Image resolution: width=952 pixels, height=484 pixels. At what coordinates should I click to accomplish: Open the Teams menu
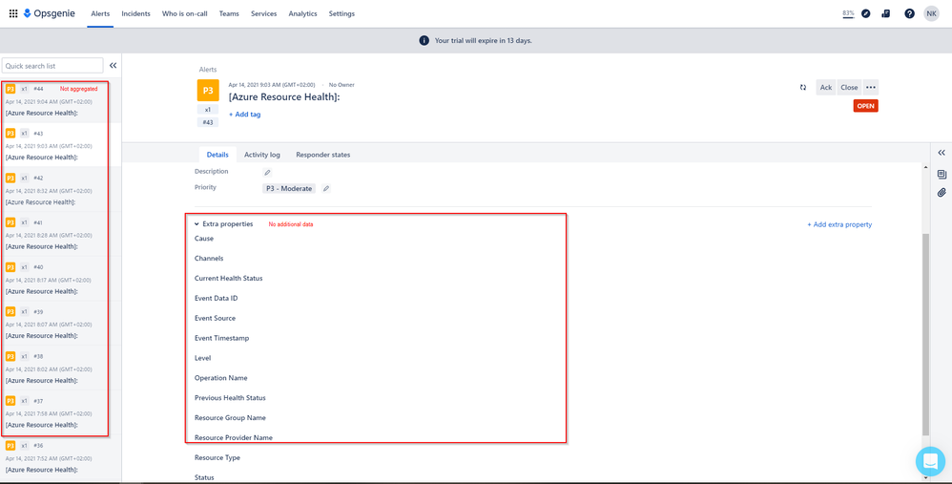click(x=229, y=13)
